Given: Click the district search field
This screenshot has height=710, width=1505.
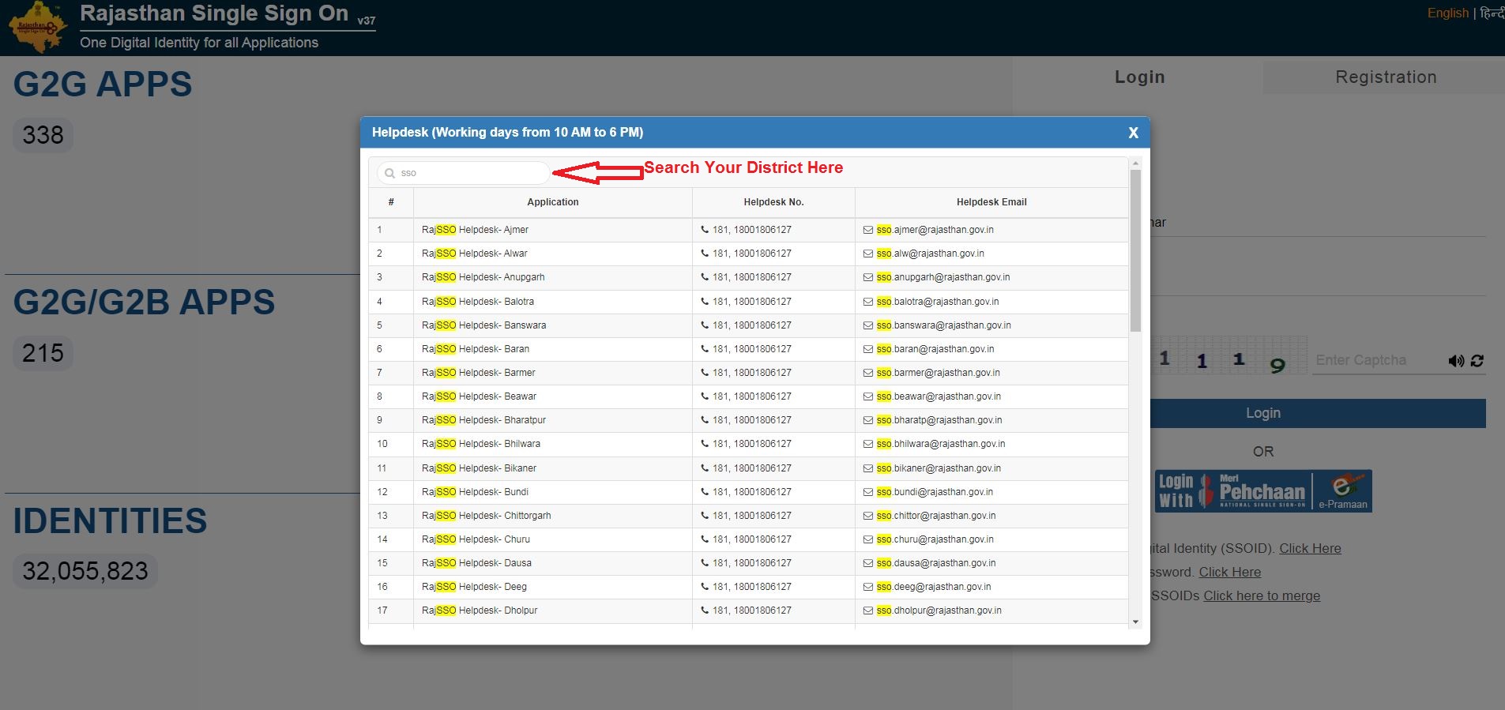Looking at the screenshot, I should tap(463, 173).
